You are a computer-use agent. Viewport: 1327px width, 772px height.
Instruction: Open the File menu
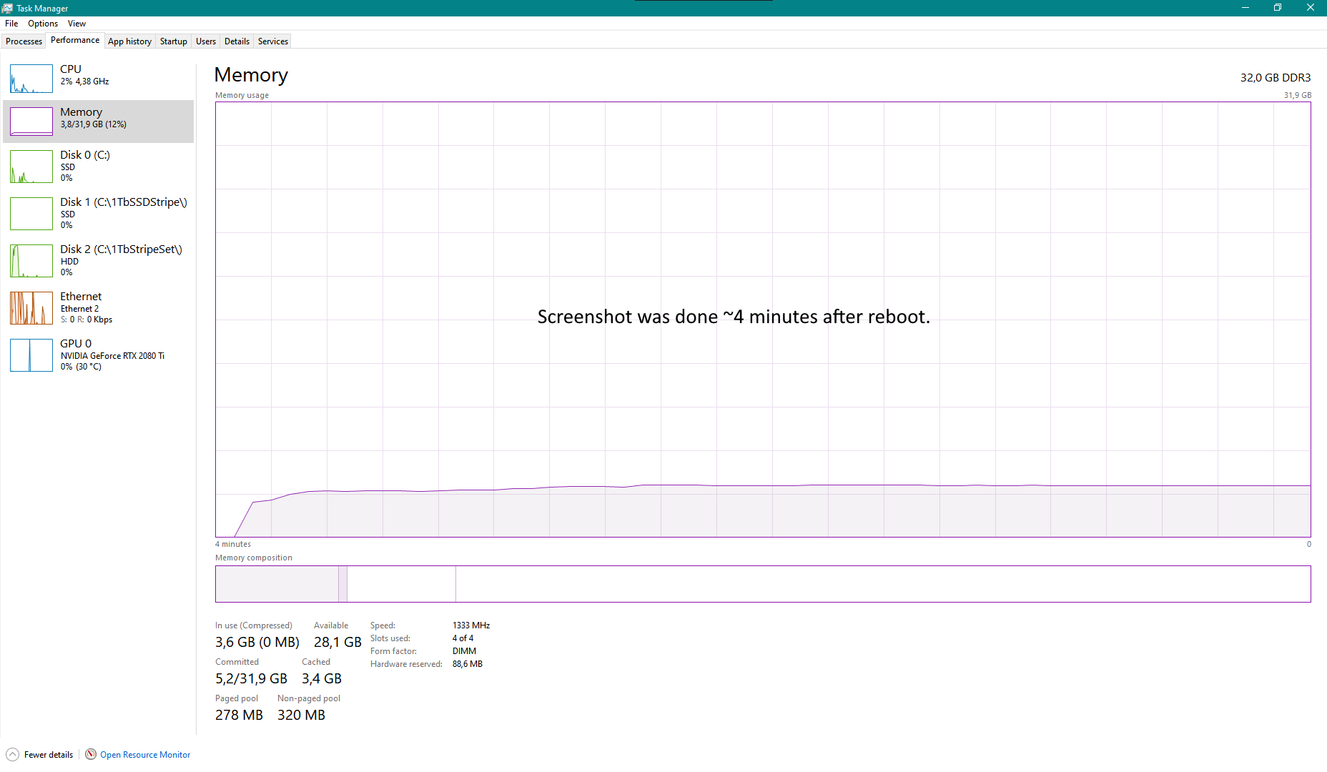tap(11, 24)
